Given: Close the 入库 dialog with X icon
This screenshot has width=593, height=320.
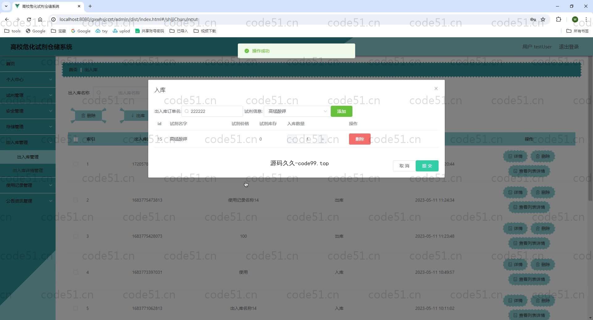Looking at the screenshot, I should click(x=436, y=88).
